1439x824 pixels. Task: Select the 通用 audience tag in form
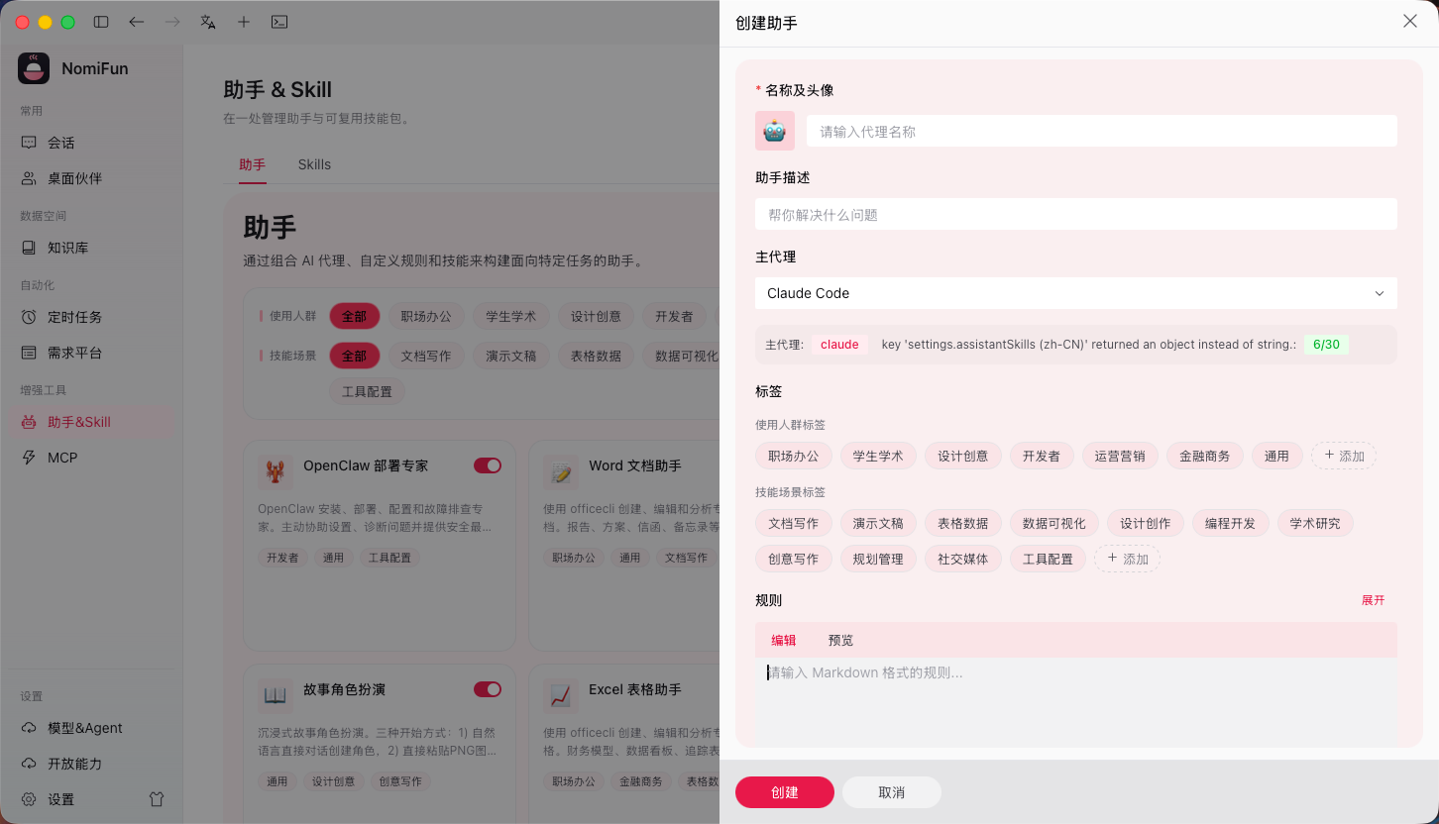pyautogui.click(x=1277, y=456)
